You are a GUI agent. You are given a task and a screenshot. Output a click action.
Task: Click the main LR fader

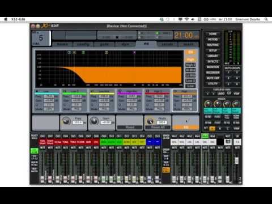(236, 160)
